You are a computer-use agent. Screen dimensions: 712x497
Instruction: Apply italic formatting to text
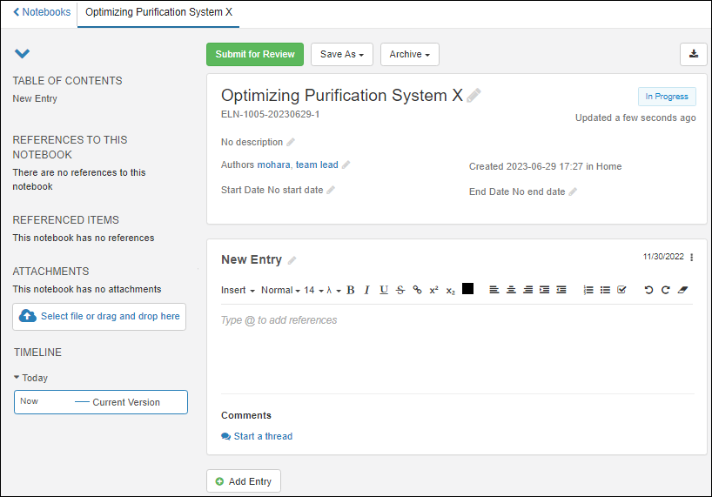[366, 290]
